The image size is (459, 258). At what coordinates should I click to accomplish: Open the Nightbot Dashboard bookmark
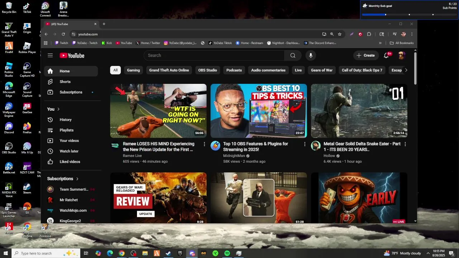(x=283, y=43)
